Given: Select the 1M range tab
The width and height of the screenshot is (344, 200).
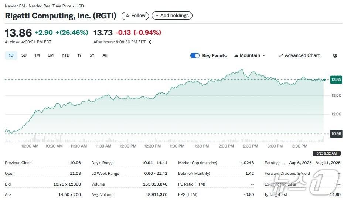Looking at the screenshot, I should click(37, 55).
